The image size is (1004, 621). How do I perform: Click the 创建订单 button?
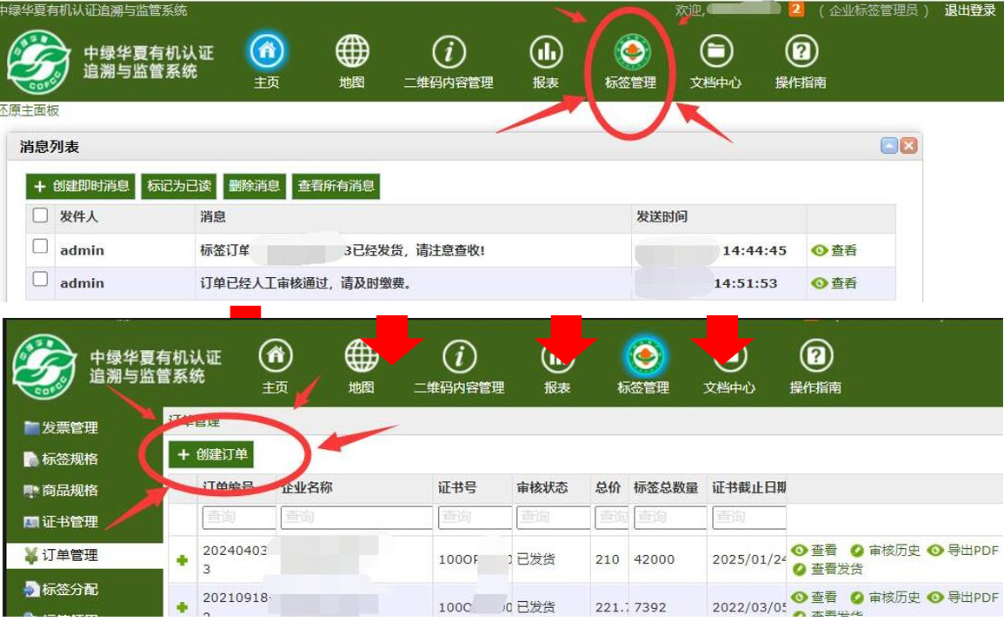click(x=212, y=454)
